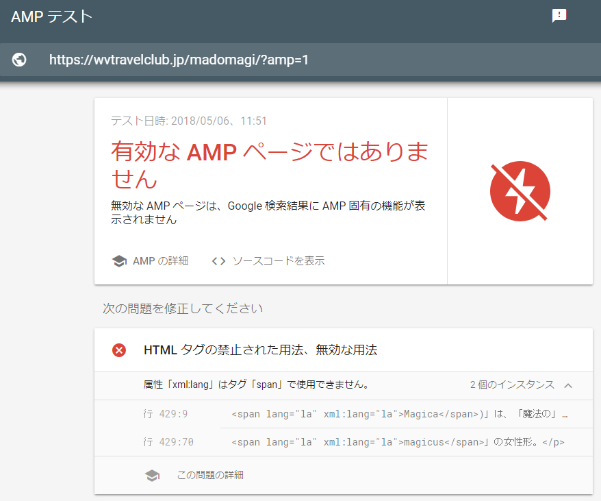Click the feedback icon in the header
The width and height of the screenshot is (601, 501).
tap(559, 16)
